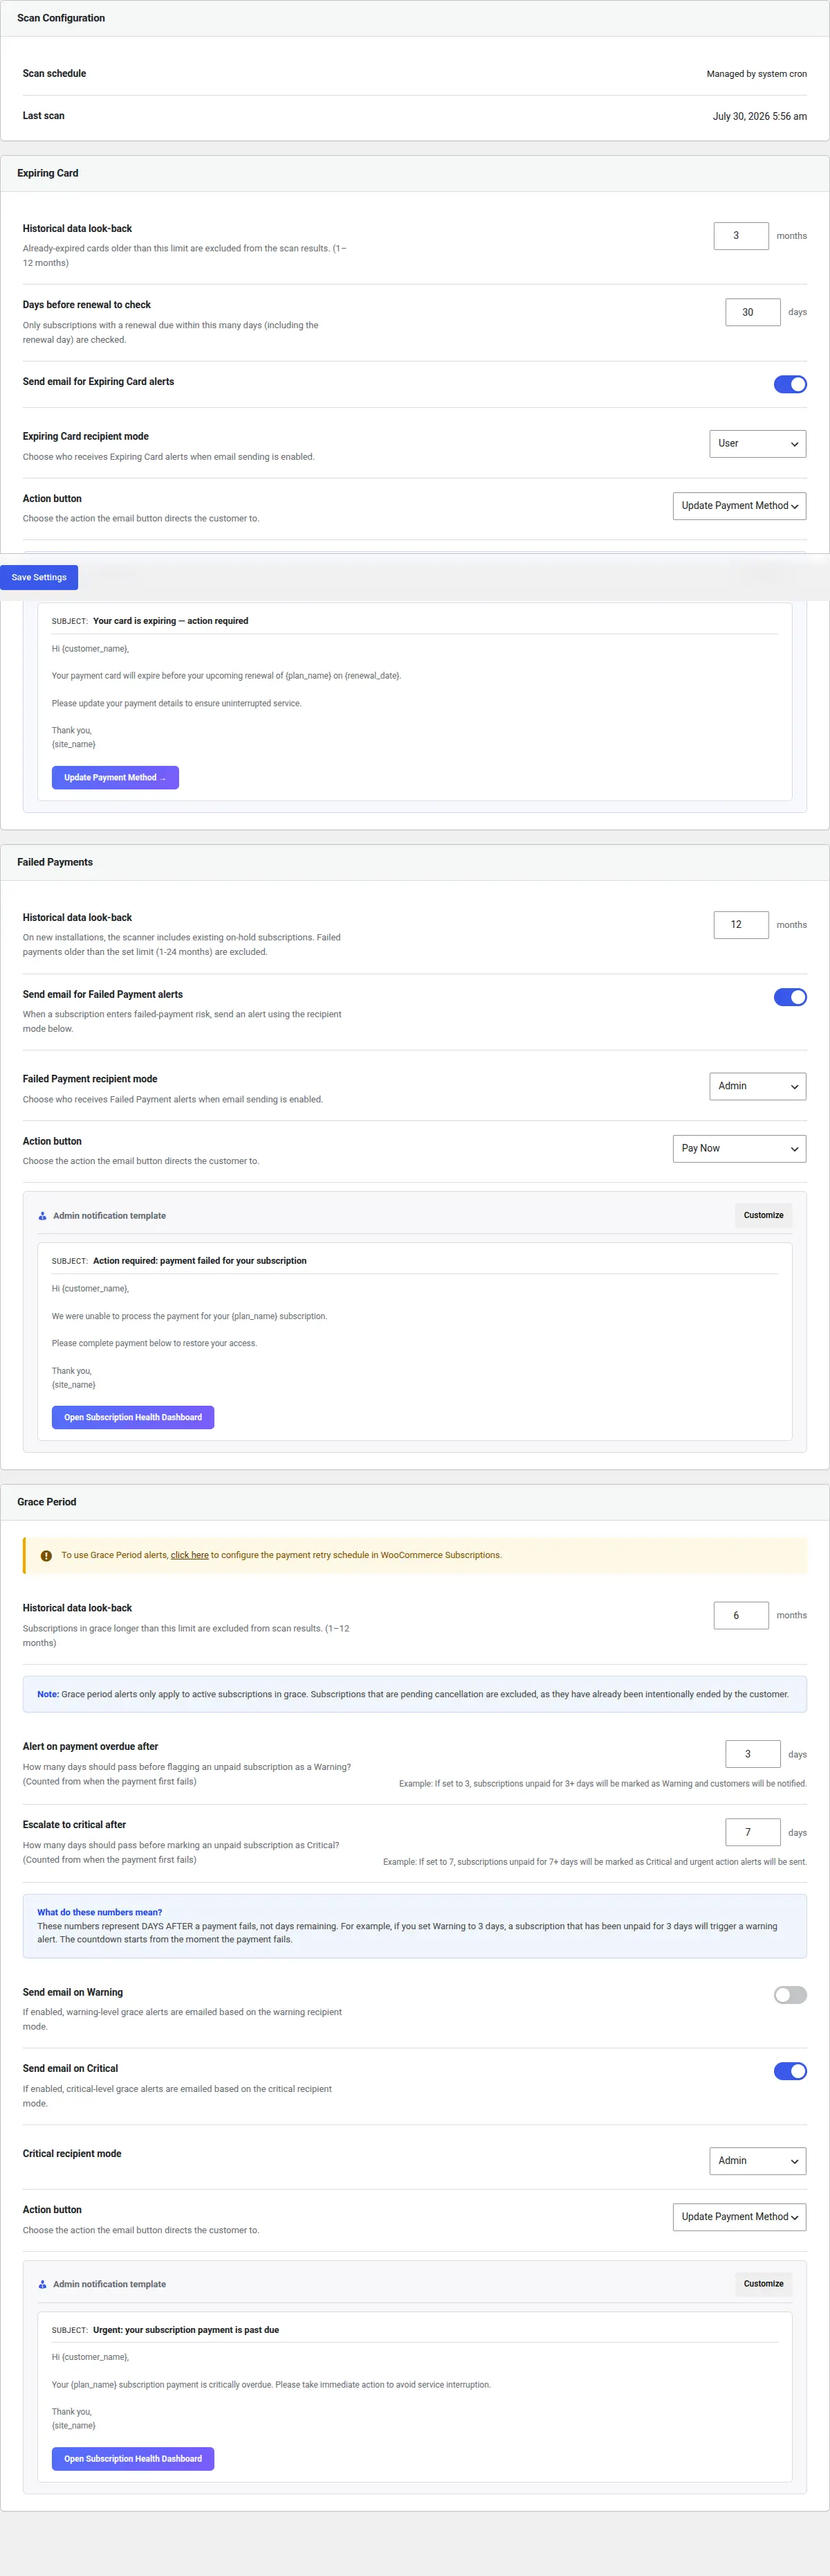830x2576 pixels.
Task: Click Expiring Card look-back months field
Action: pos(741,236)
